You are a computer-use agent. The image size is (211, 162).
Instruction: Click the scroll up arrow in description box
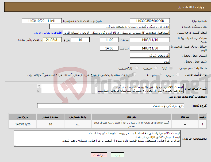(x=39, y=85)
